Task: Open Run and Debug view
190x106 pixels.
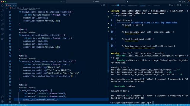Action: coord(2,20)
